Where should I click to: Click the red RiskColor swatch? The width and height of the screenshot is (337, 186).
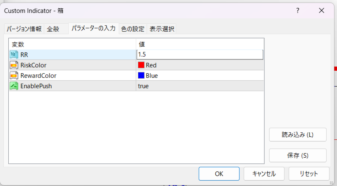point(141,65)
